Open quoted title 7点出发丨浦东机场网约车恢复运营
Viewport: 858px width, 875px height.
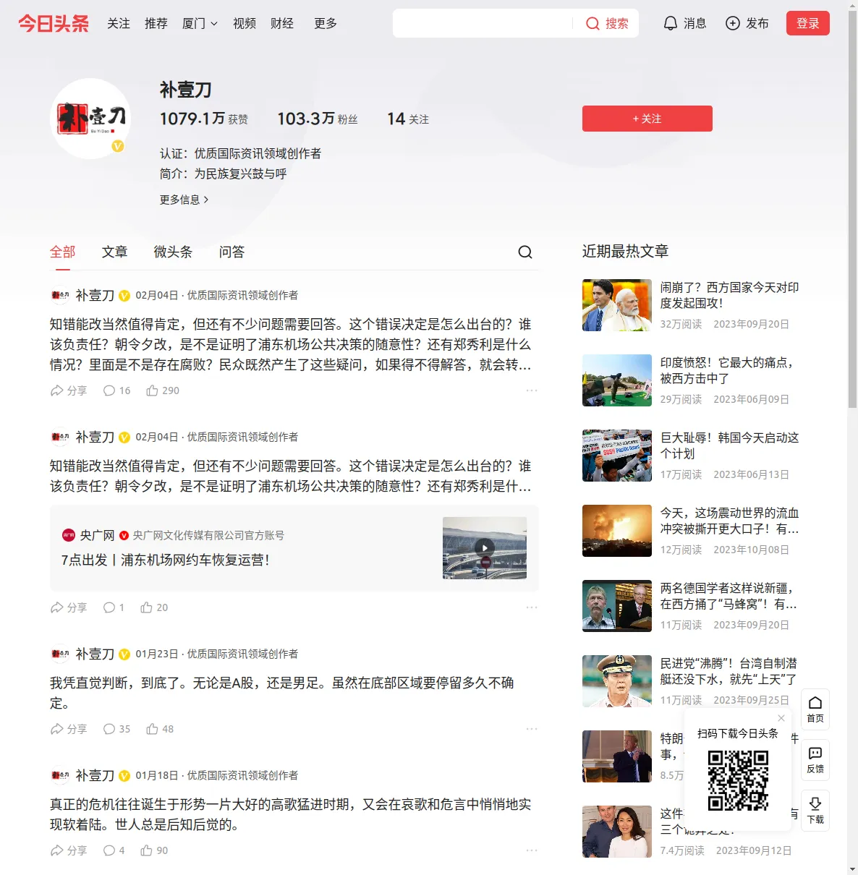[165, 560]
